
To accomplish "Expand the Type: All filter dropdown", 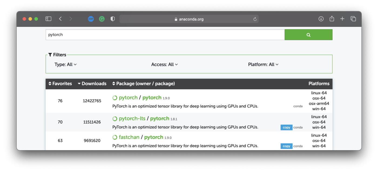I will coord(66,65).
